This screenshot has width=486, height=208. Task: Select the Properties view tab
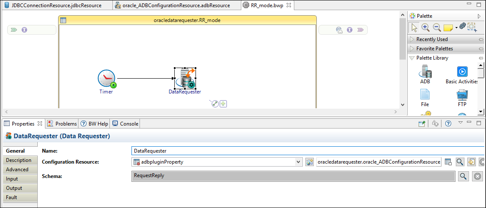pyautogui.click(x=23, y=123)
